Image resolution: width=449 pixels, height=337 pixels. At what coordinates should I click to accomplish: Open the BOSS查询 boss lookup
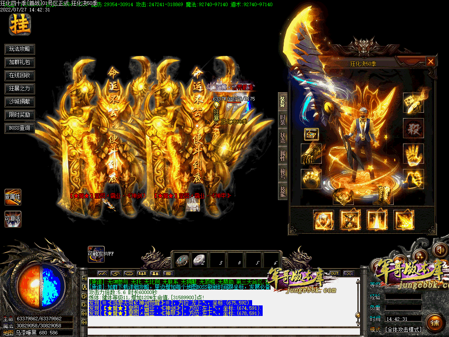pyautogui.click(x=19, y=128)
